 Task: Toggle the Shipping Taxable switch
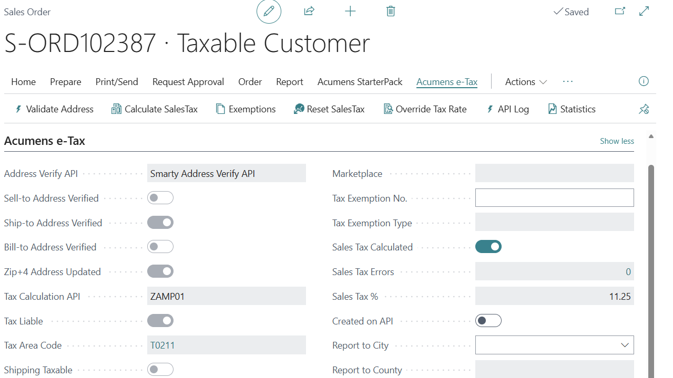tap(160, 370)
